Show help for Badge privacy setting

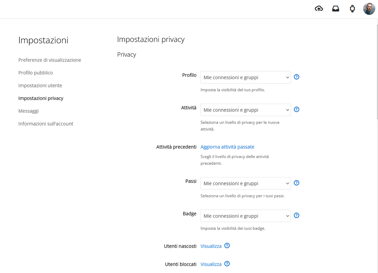click(x=296, y=215)
